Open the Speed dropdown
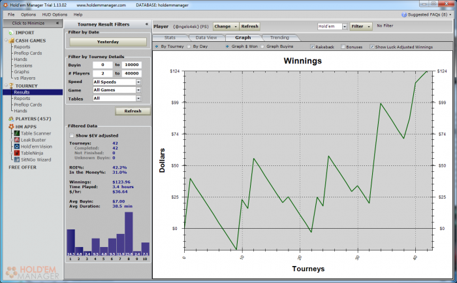 pos(138,82)
